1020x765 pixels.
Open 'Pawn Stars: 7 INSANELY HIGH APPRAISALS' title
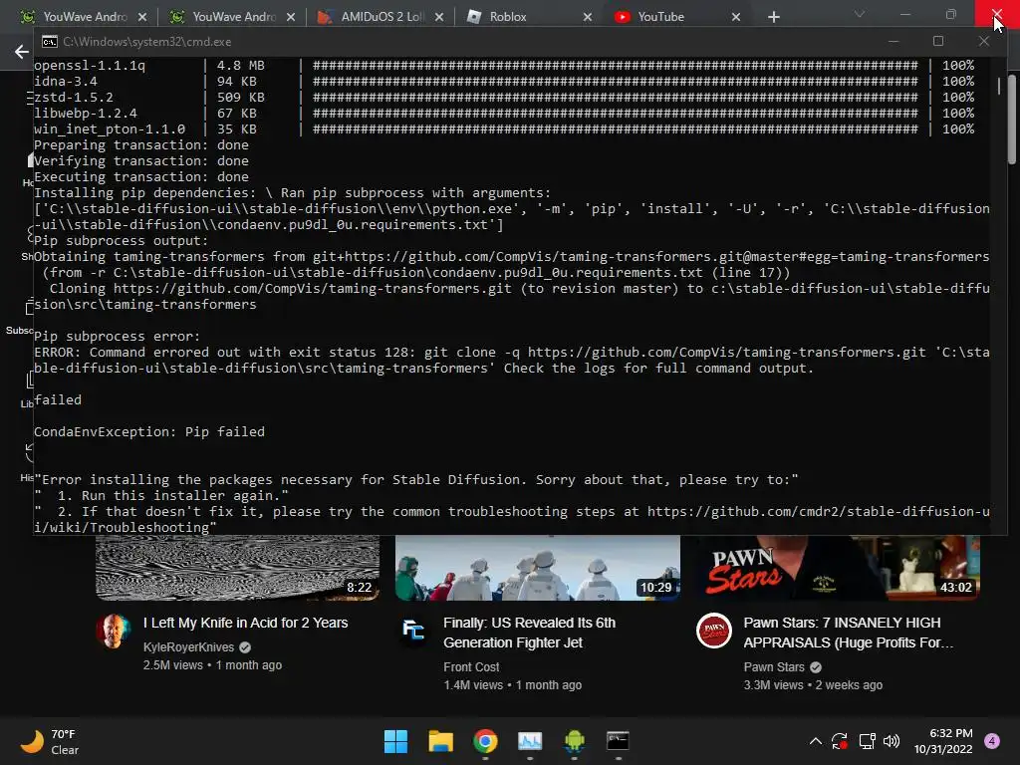tap(849, 633)
